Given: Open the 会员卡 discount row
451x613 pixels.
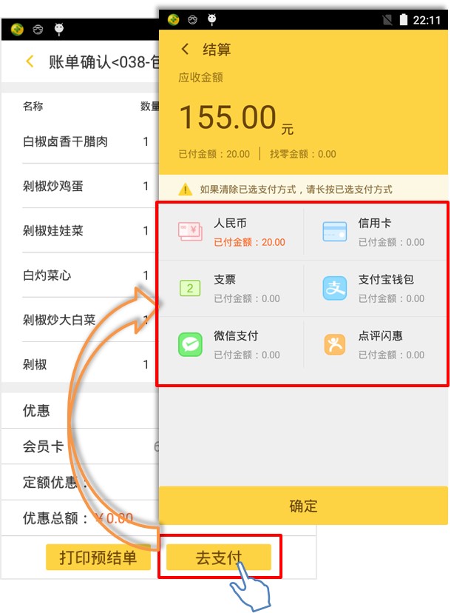Looking at the screenshot, I should tap(80, 446).
